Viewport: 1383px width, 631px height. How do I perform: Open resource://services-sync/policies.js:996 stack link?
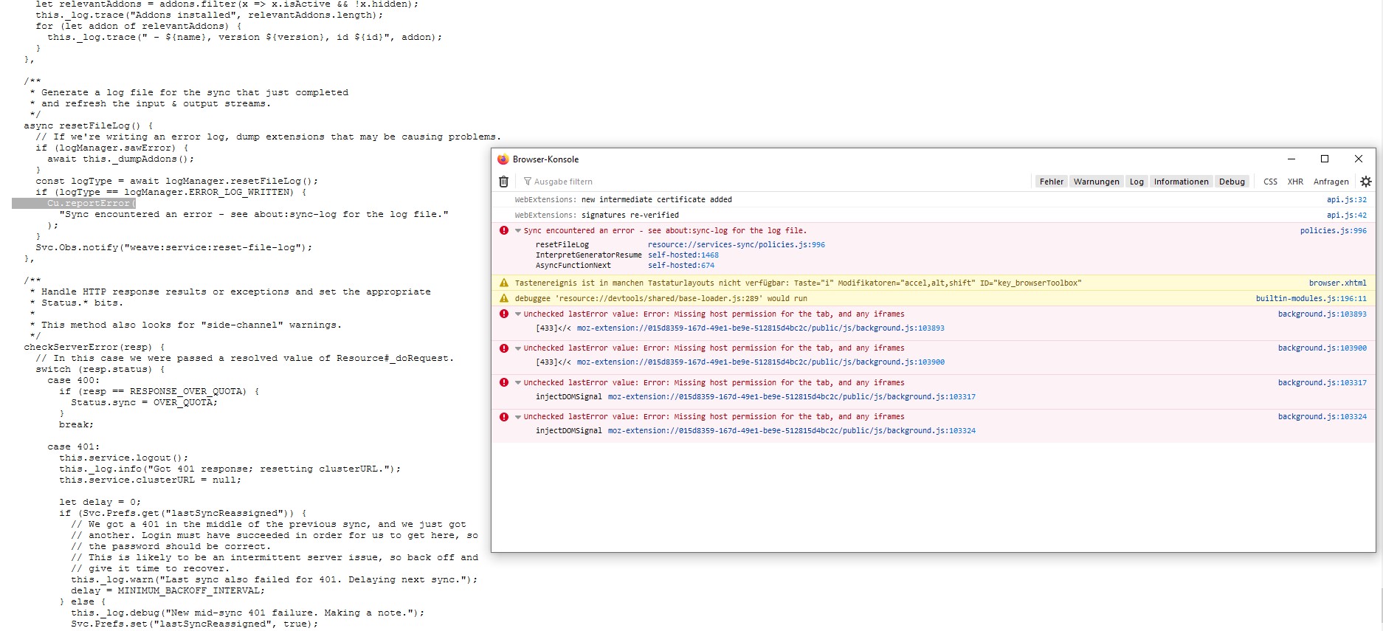click(x=736, y=245)
